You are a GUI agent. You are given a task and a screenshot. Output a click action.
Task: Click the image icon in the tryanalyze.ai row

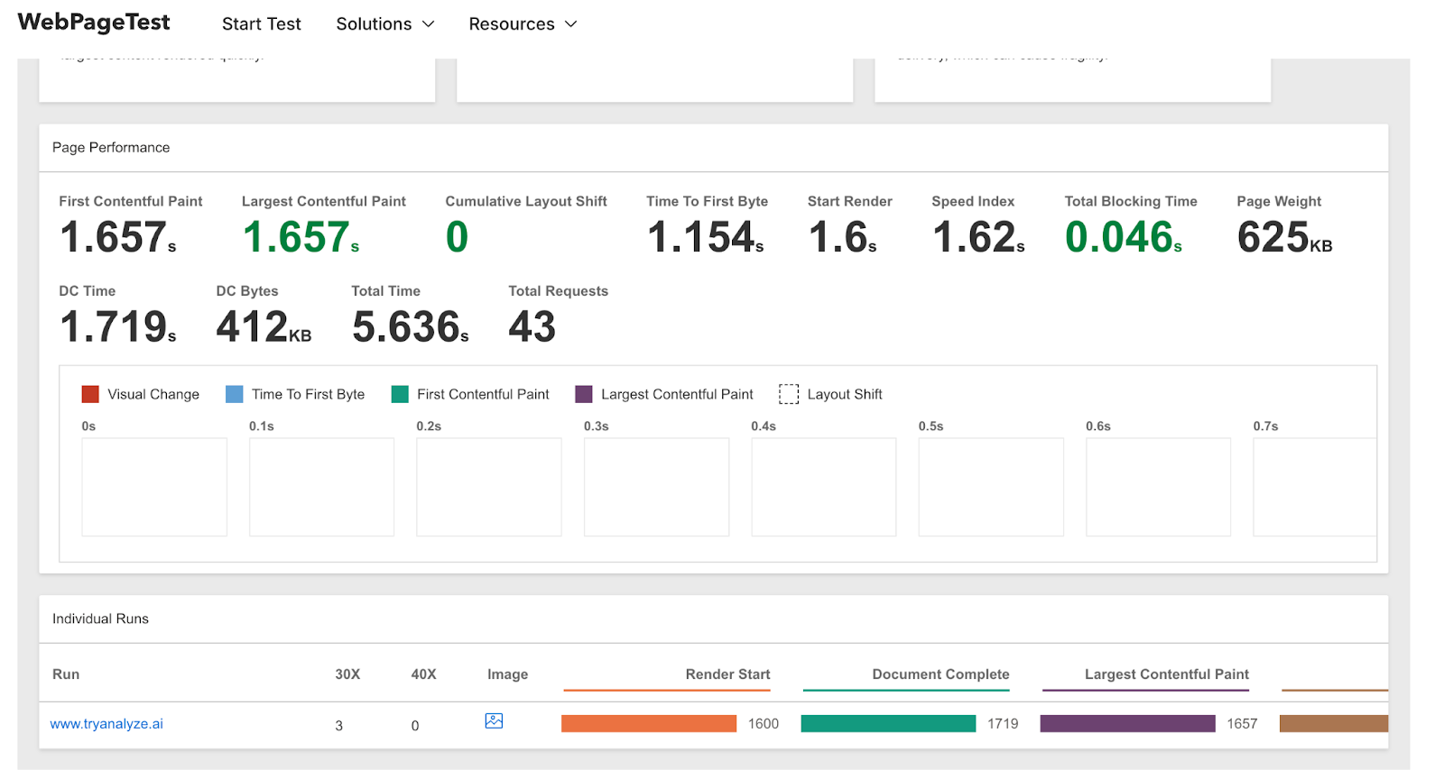pos(494,720)
